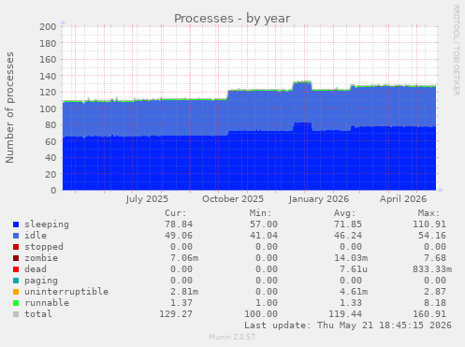Click the 'Cur:' column header
Screen dimensions: 465x347
point(176,213)
